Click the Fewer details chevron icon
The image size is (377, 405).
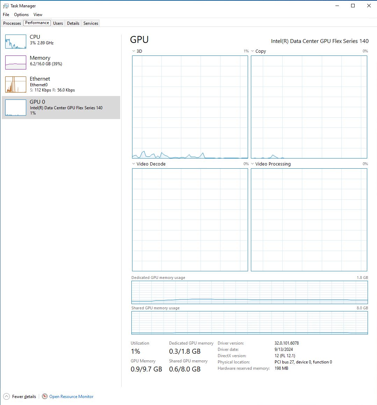(7, 396)
